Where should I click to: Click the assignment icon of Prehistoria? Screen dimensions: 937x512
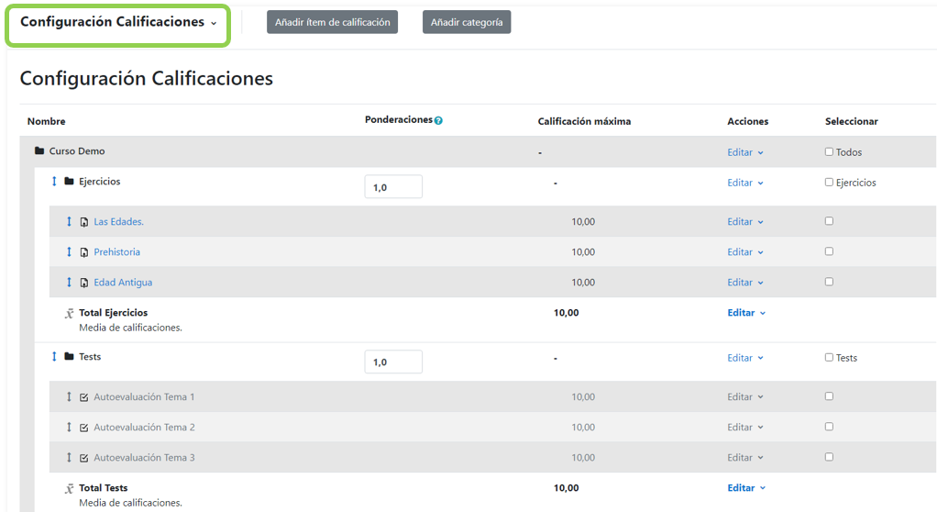(x=84, y=252)
